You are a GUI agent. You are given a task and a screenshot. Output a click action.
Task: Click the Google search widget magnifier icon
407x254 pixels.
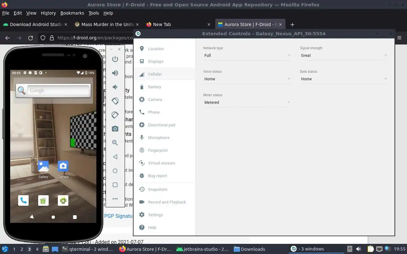click(x=21, y=90)
